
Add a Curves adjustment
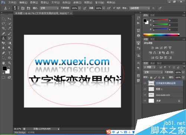(x=161, y=48)
